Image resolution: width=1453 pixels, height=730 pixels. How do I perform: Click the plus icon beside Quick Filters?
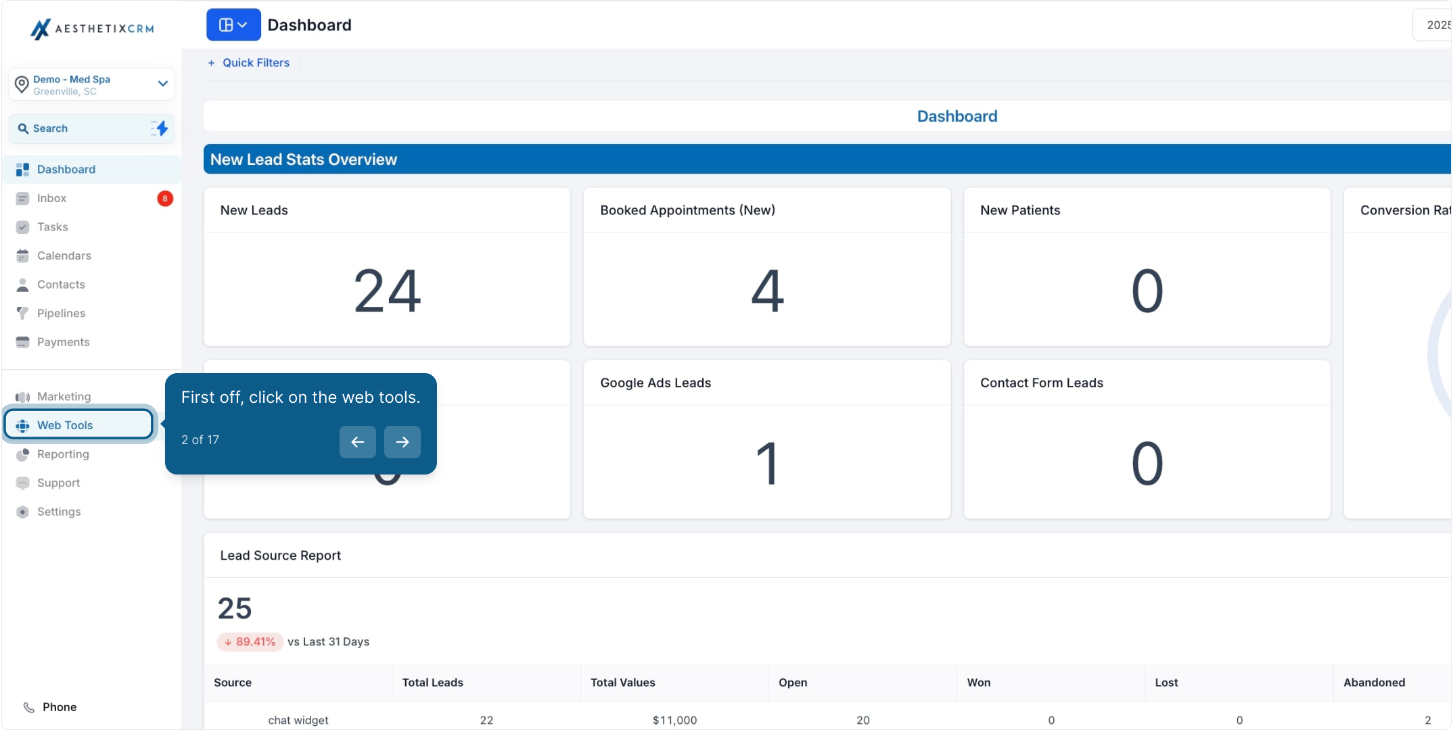211,63
